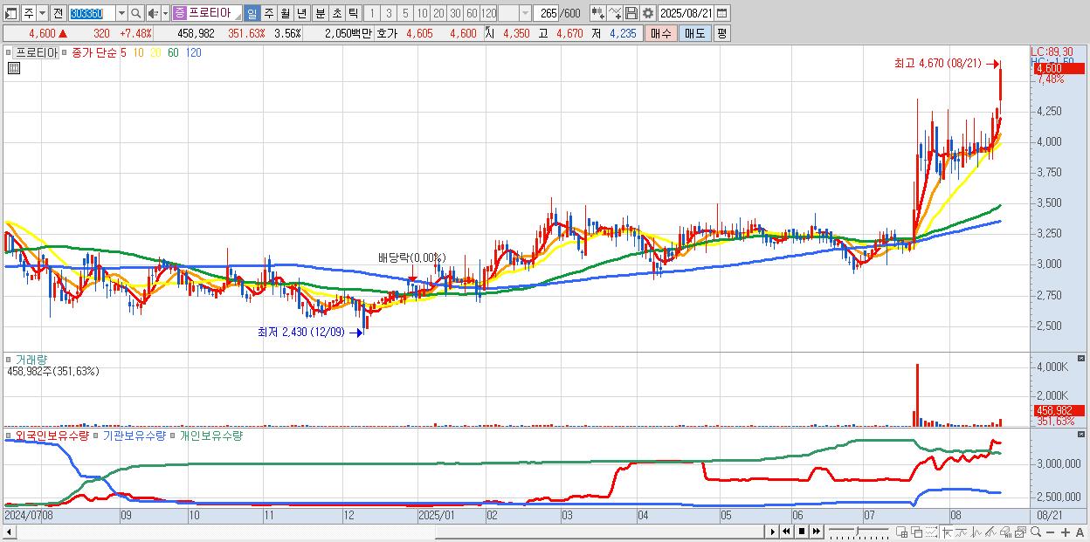Click the floppy disk save icon
The width and height of the screenshot is (1090, 542).
631,13
